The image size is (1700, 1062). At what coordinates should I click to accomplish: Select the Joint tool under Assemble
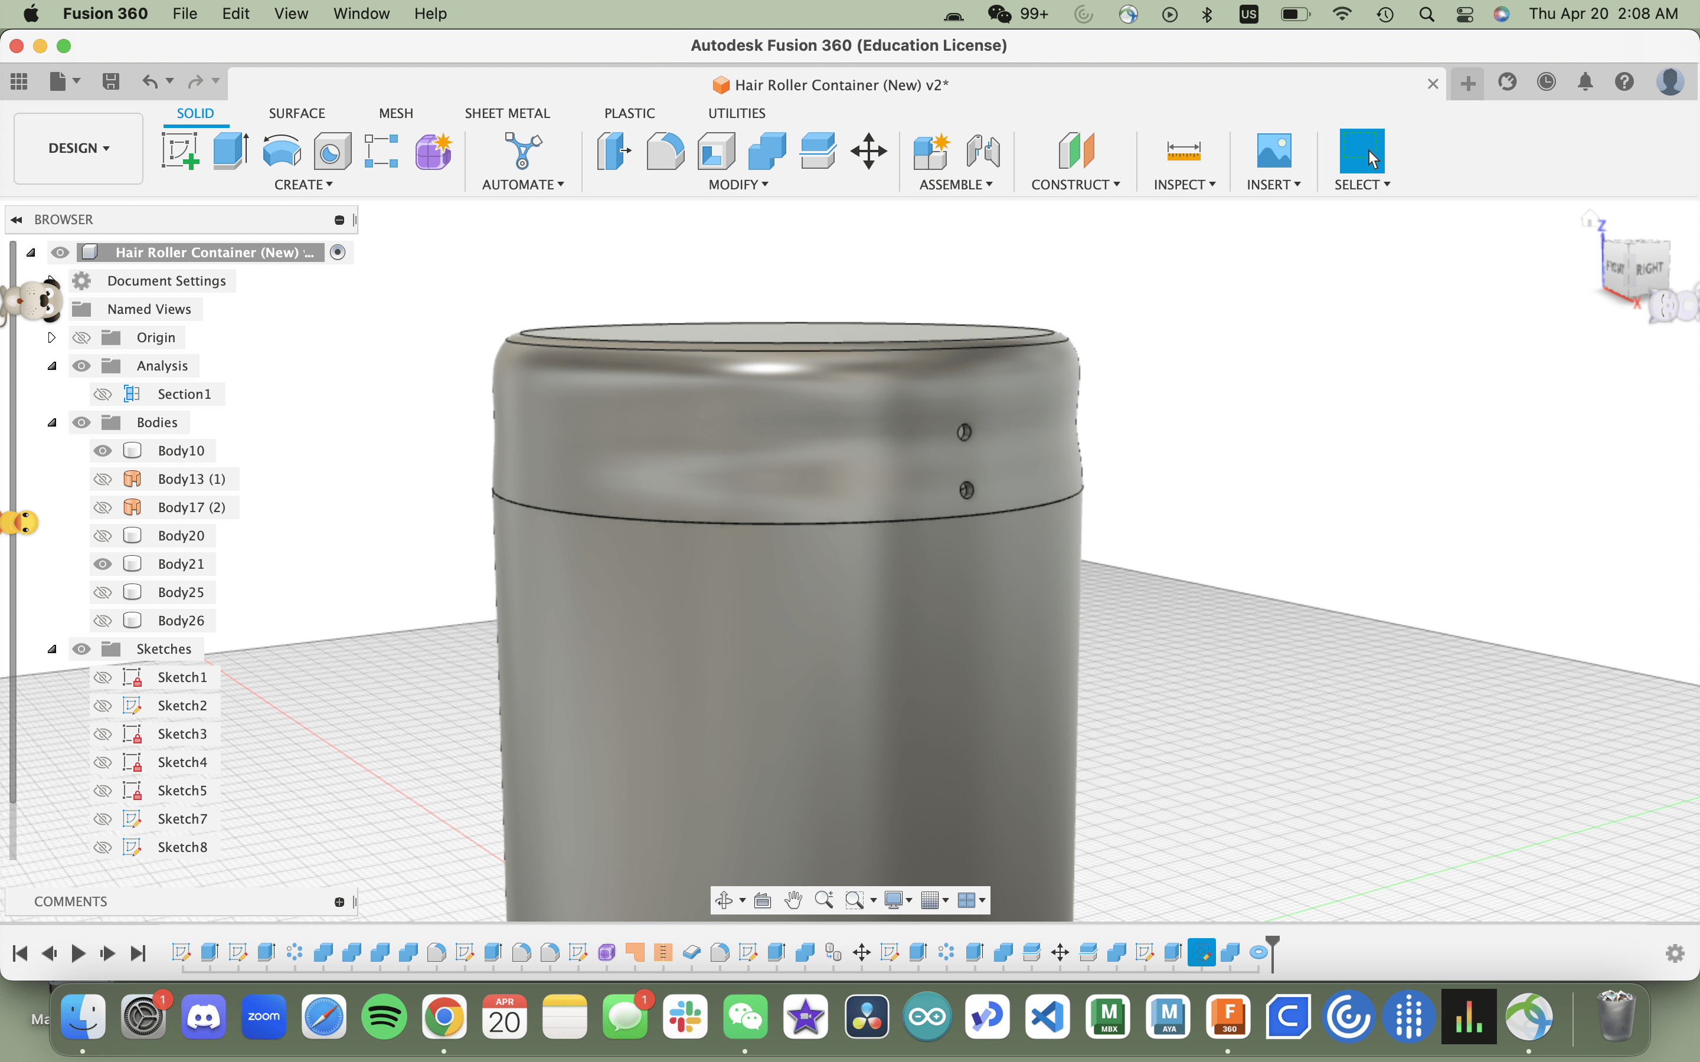click(x=982, y=150)
